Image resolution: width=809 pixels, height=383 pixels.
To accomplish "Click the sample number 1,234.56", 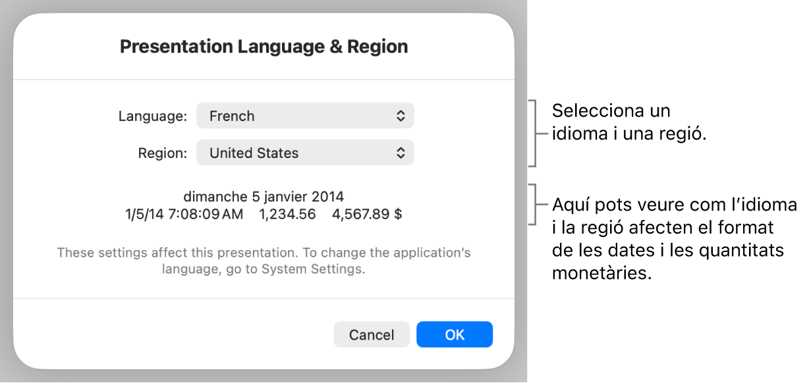I will click(x=288, y=214).
